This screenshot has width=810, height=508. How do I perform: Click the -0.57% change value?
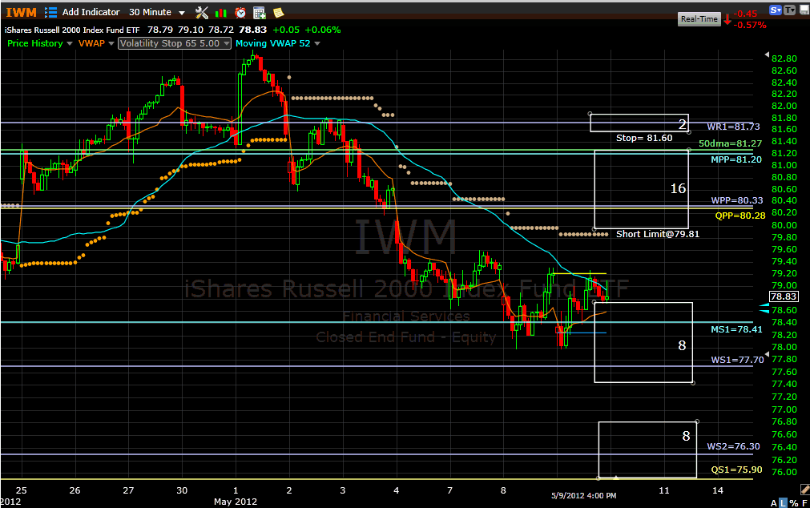coord(750,25)
